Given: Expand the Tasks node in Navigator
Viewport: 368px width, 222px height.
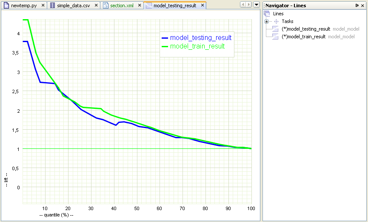Looking at the screenshot, I should [x=266, y=21].
